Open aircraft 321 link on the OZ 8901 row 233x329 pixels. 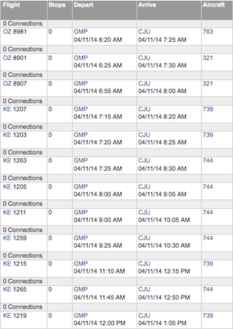click(x=208, y=58)
